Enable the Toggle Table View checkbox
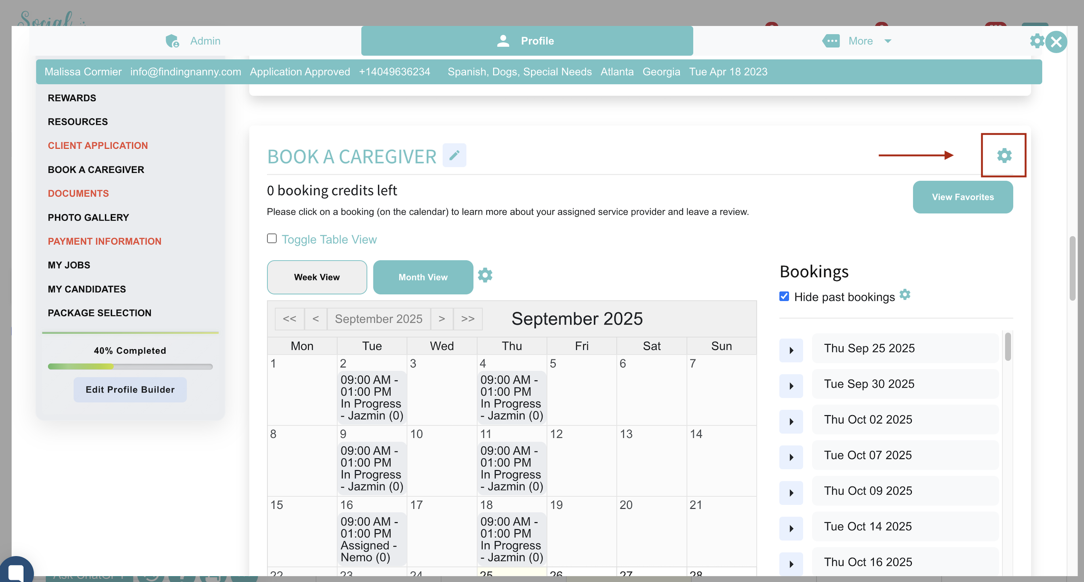 tap(272, 238)
